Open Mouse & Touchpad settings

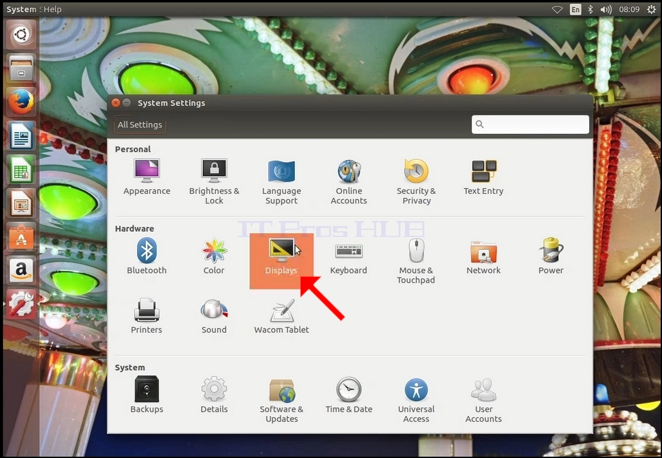point(416,261)
